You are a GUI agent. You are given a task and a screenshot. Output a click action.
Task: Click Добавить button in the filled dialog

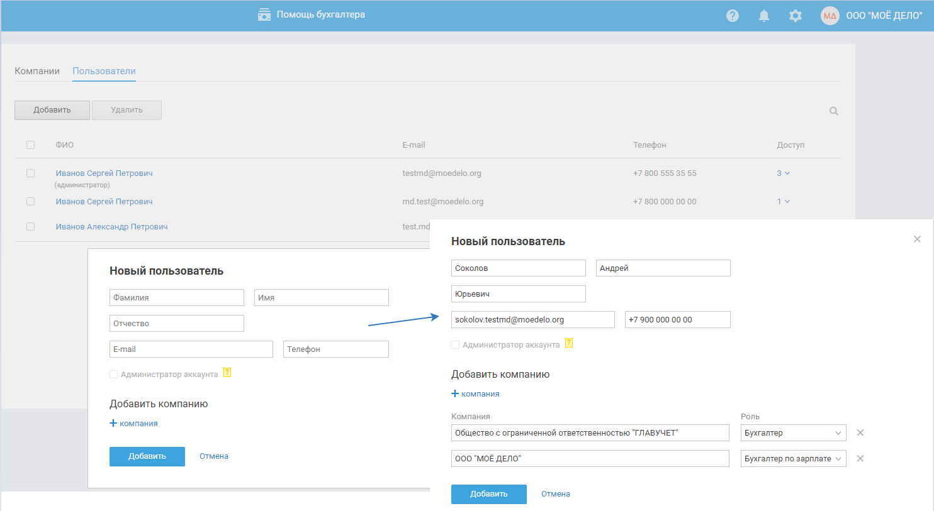(x=488, y=494)
